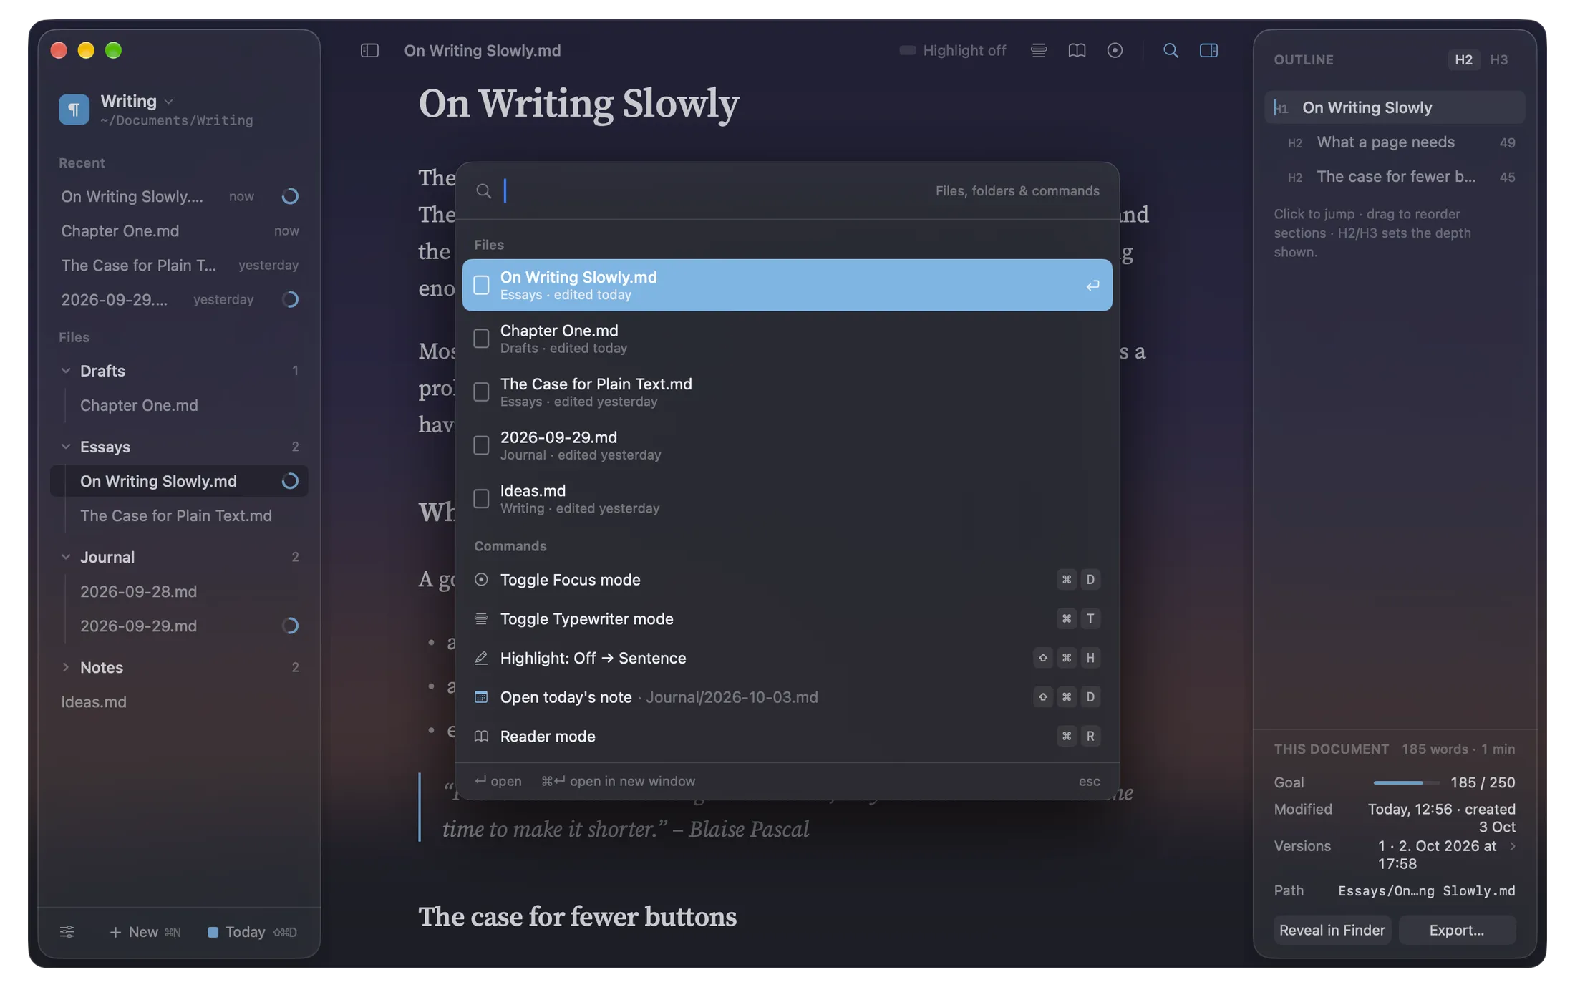Collapse the Essays folder

[66, 447]
